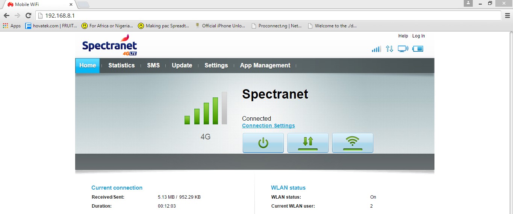Open the Statistics tab
This screenshot has width=513, height=214.
point(121,65)
